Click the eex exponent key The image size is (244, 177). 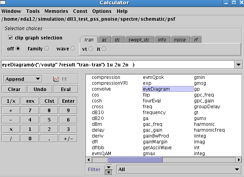30,101
